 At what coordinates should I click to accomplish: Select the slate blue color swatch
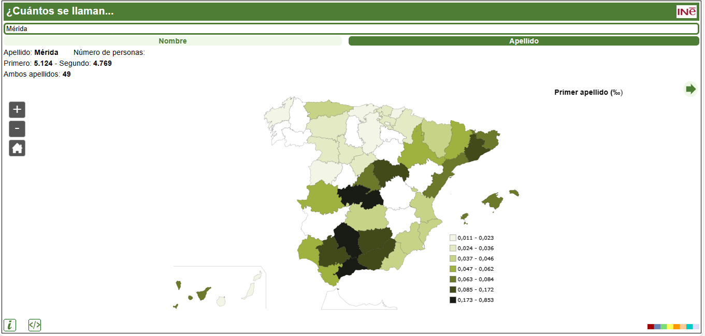[x=657, y=327]
